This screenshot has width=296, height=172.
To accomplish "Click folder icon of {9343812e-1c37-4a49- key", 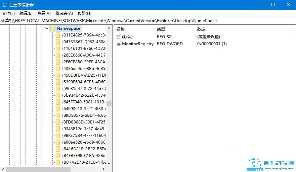I will pos(58,129).
